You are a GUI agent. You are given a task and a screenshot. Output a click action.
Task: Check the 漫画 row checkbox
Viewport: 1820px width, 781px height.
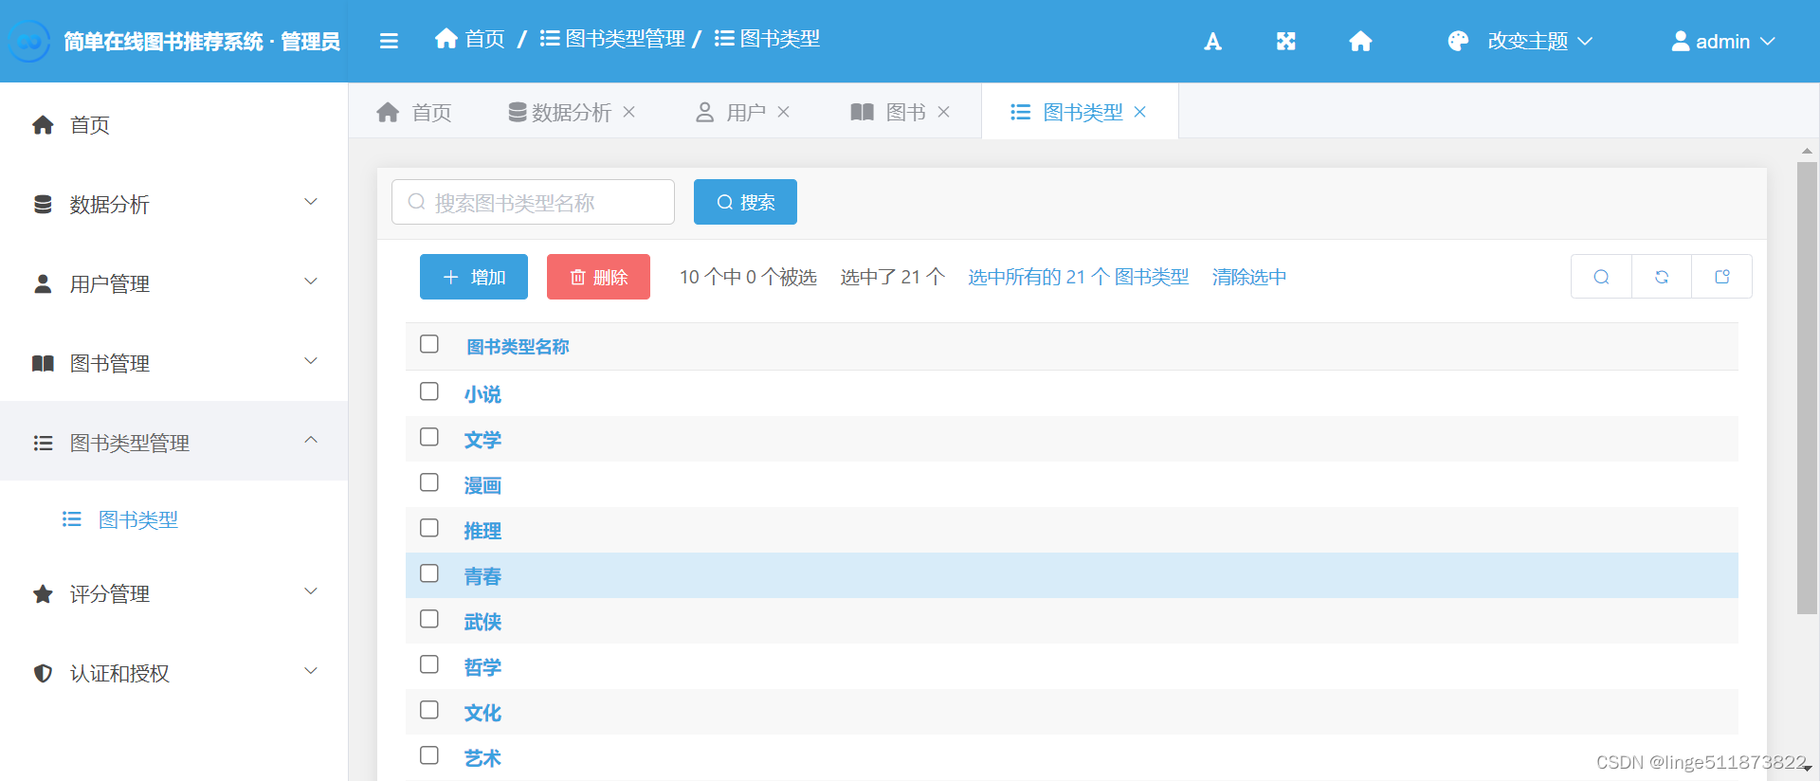[x=429, y=482]
